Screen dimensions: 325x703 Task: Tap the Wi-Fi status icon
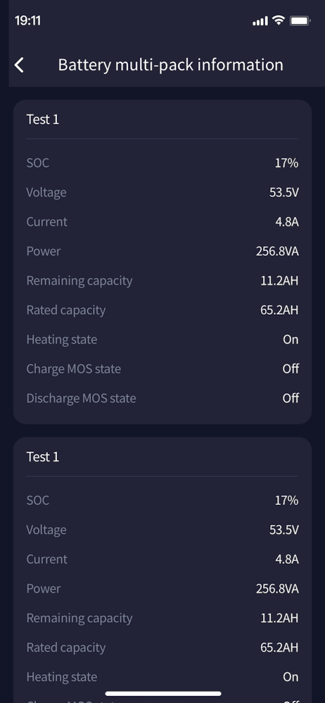279,20
